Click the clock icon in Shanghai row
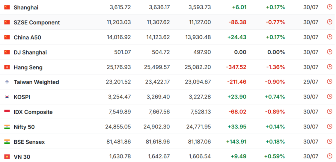 point(329,7)
